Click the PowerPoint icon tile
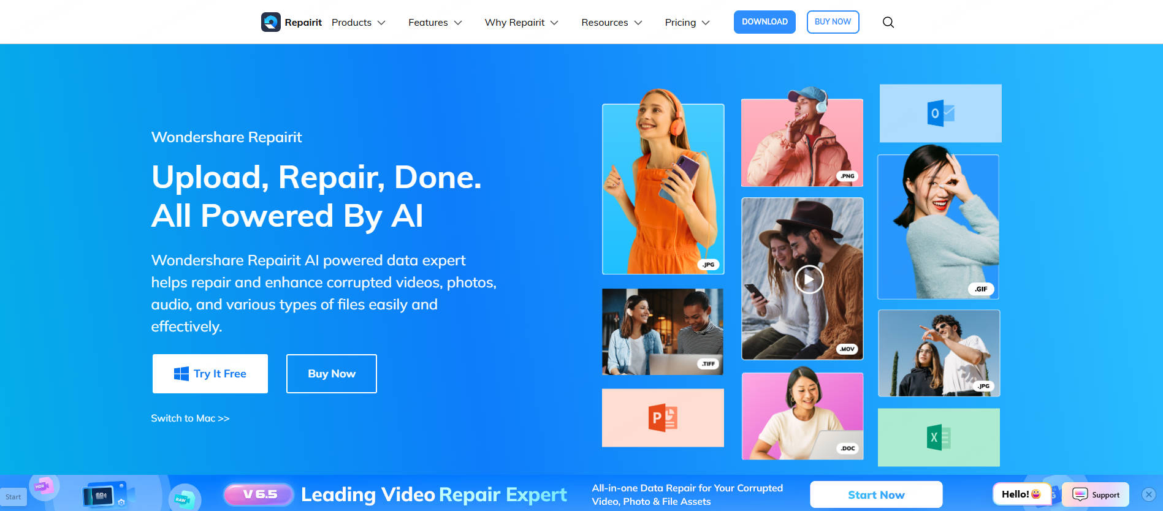Image resolution: width=1163 pixels, height=511 pixels. click(x=662, y=418)
